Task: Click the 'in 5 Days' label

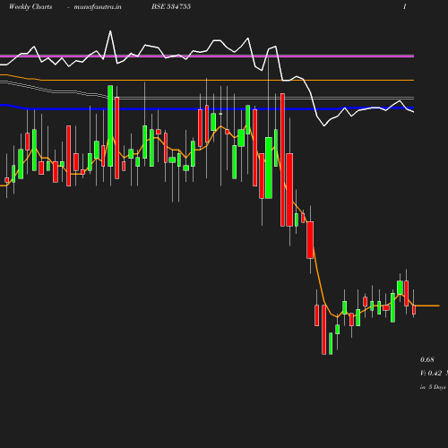Action: (x=433, y=387)
